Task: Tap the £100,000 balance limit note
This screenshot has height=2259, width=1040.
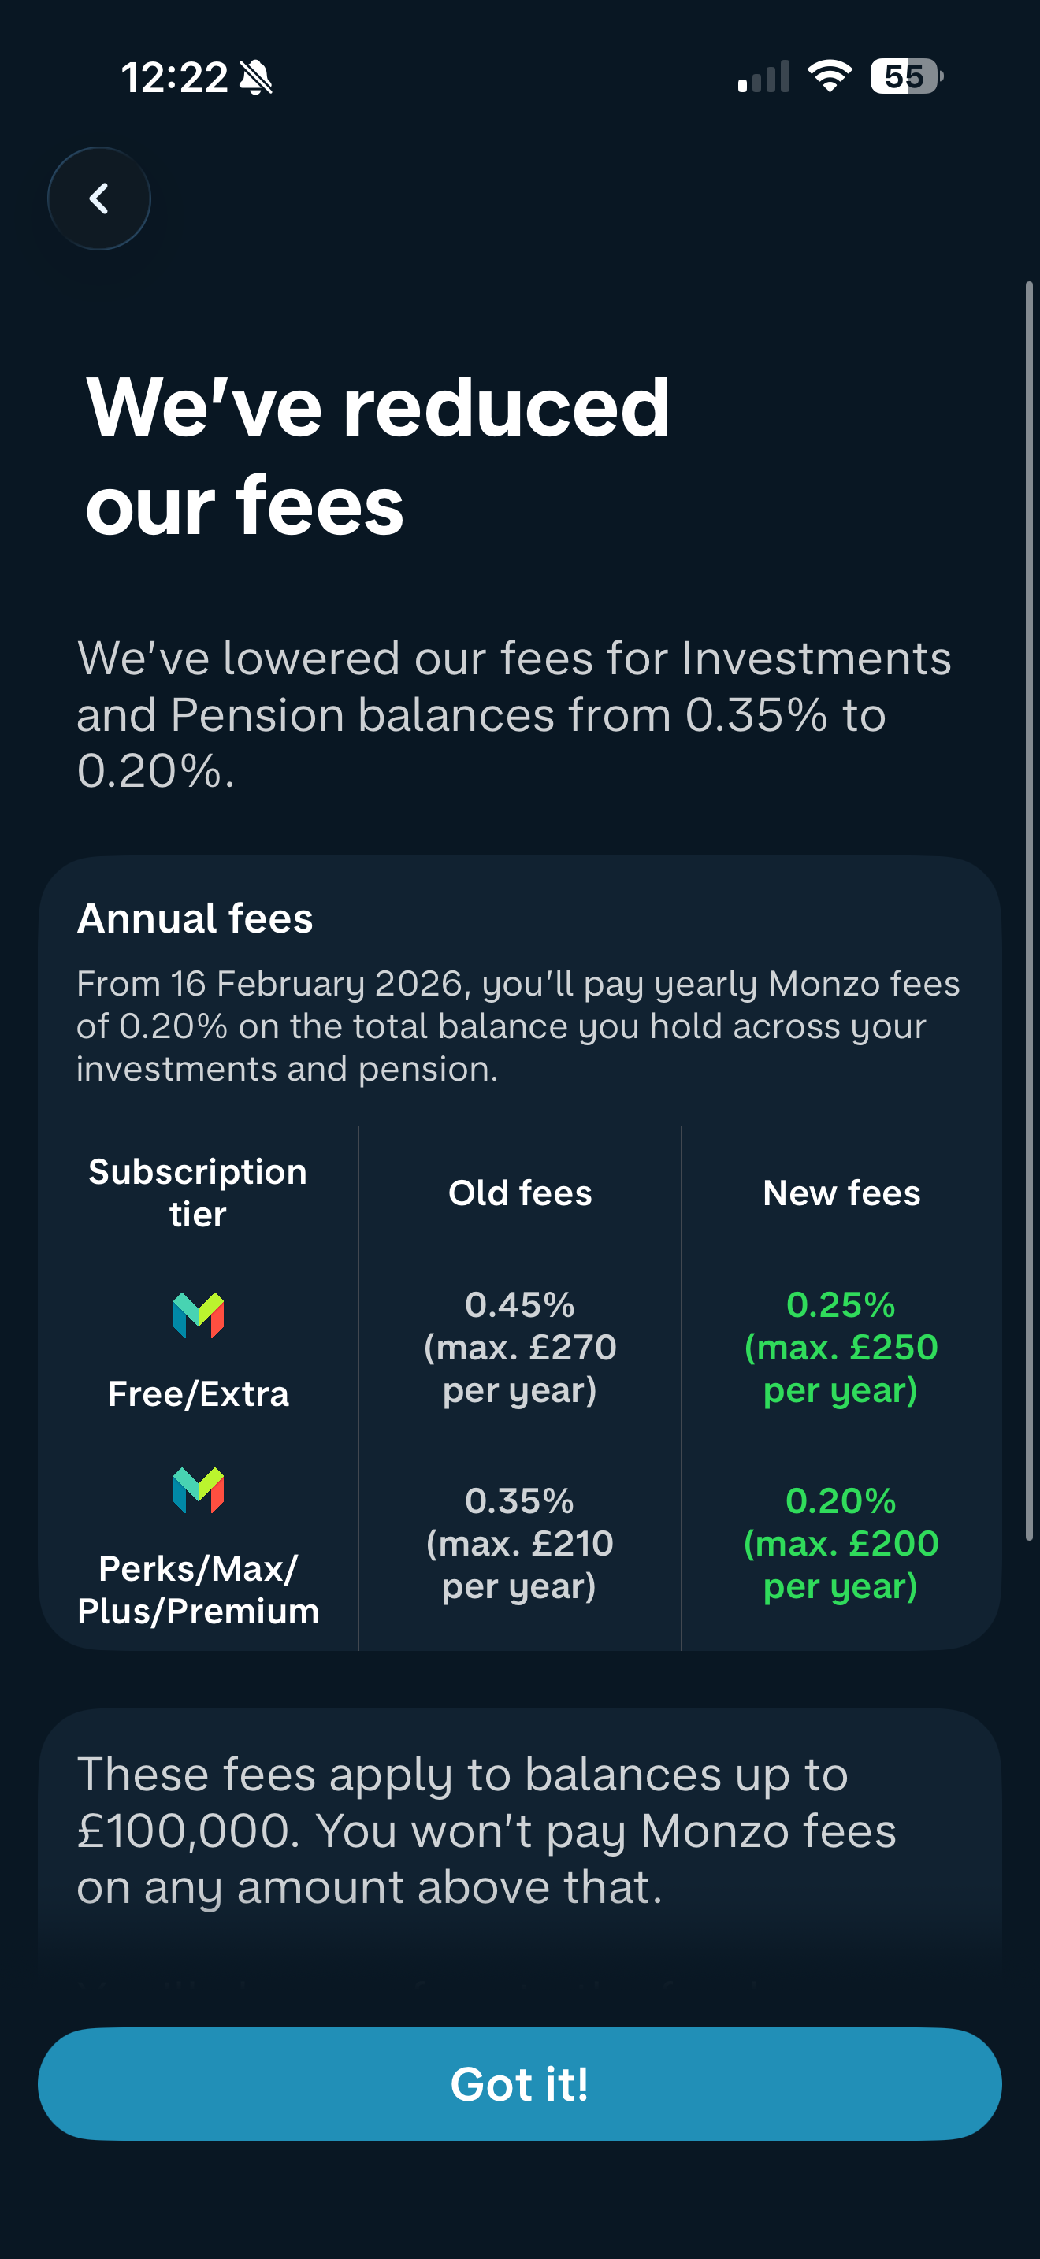Action: click(x=487, y=1831)
